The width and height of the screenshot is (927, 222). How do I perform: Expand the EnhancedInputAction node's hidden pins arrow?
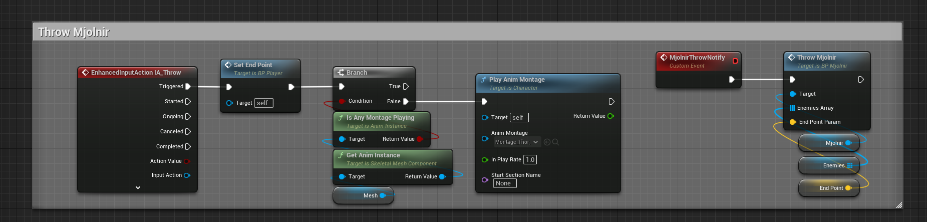click(138, 187)
